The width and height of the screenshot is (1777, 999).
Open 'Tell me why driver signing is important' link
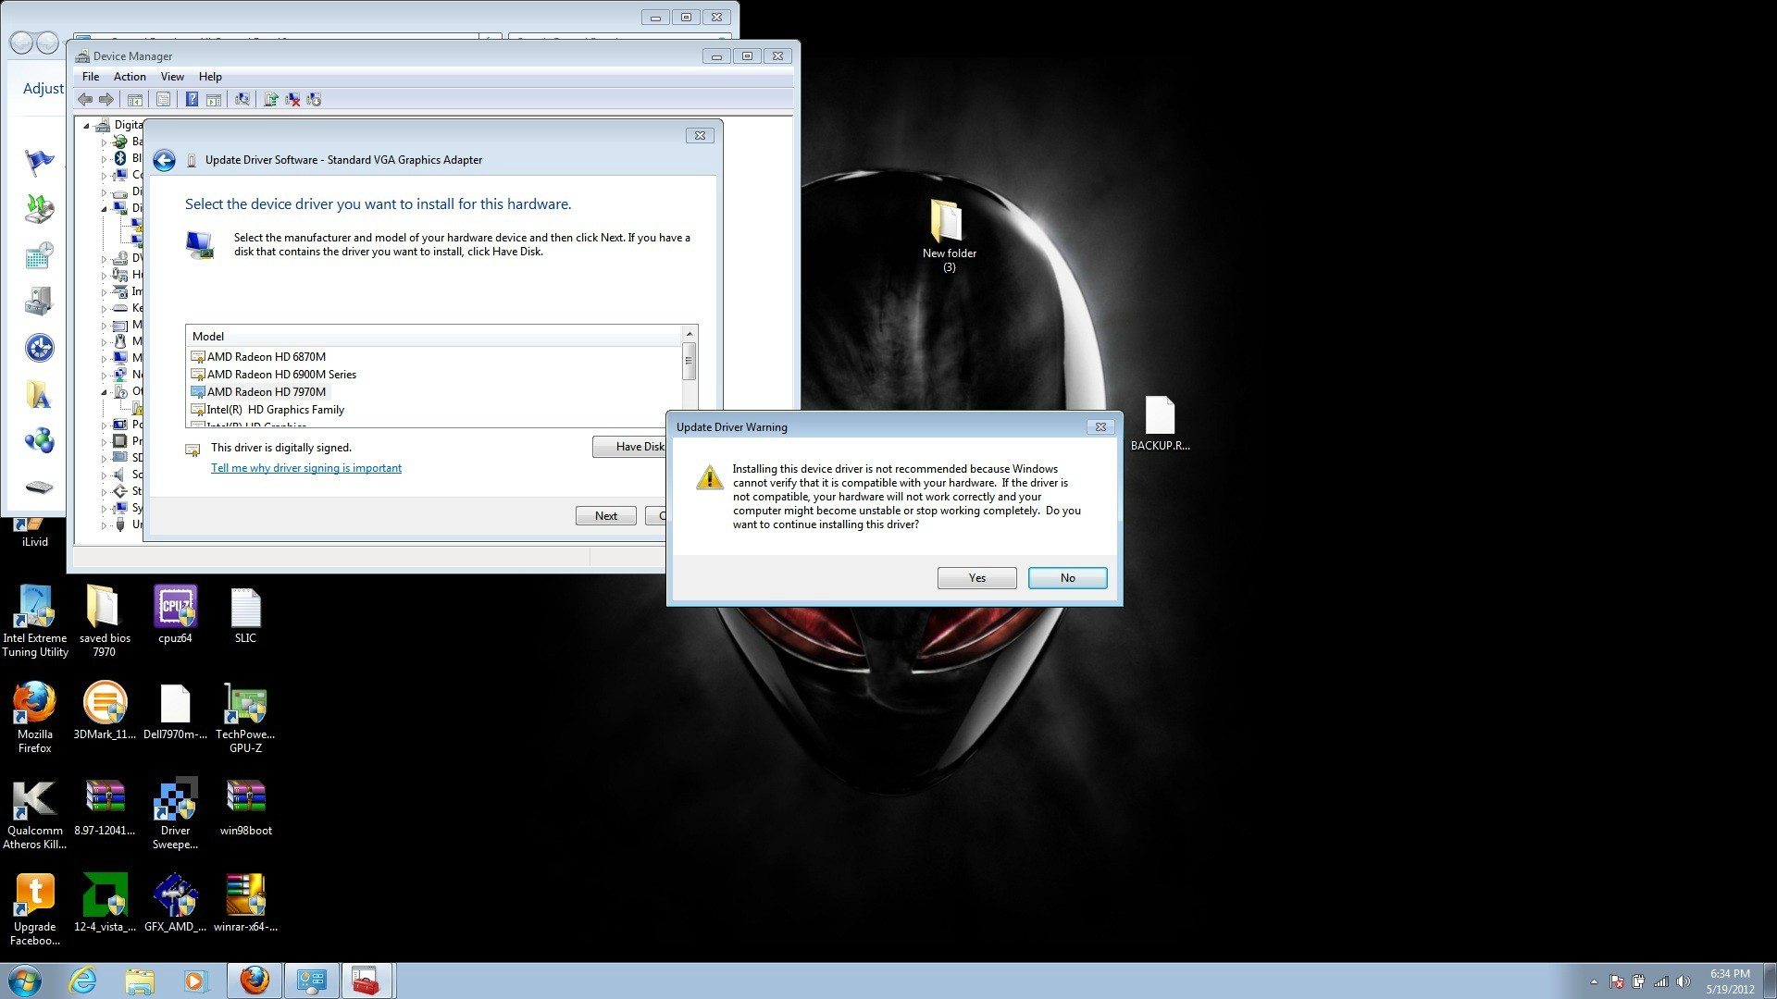coord(306,468)
